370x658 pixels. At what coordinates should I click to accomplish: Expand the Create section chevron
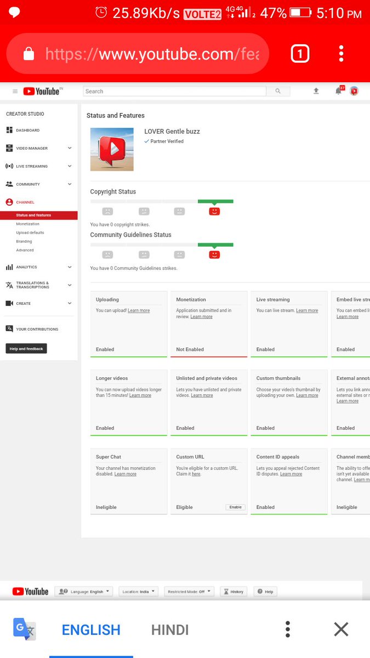(x=70, y=303)
